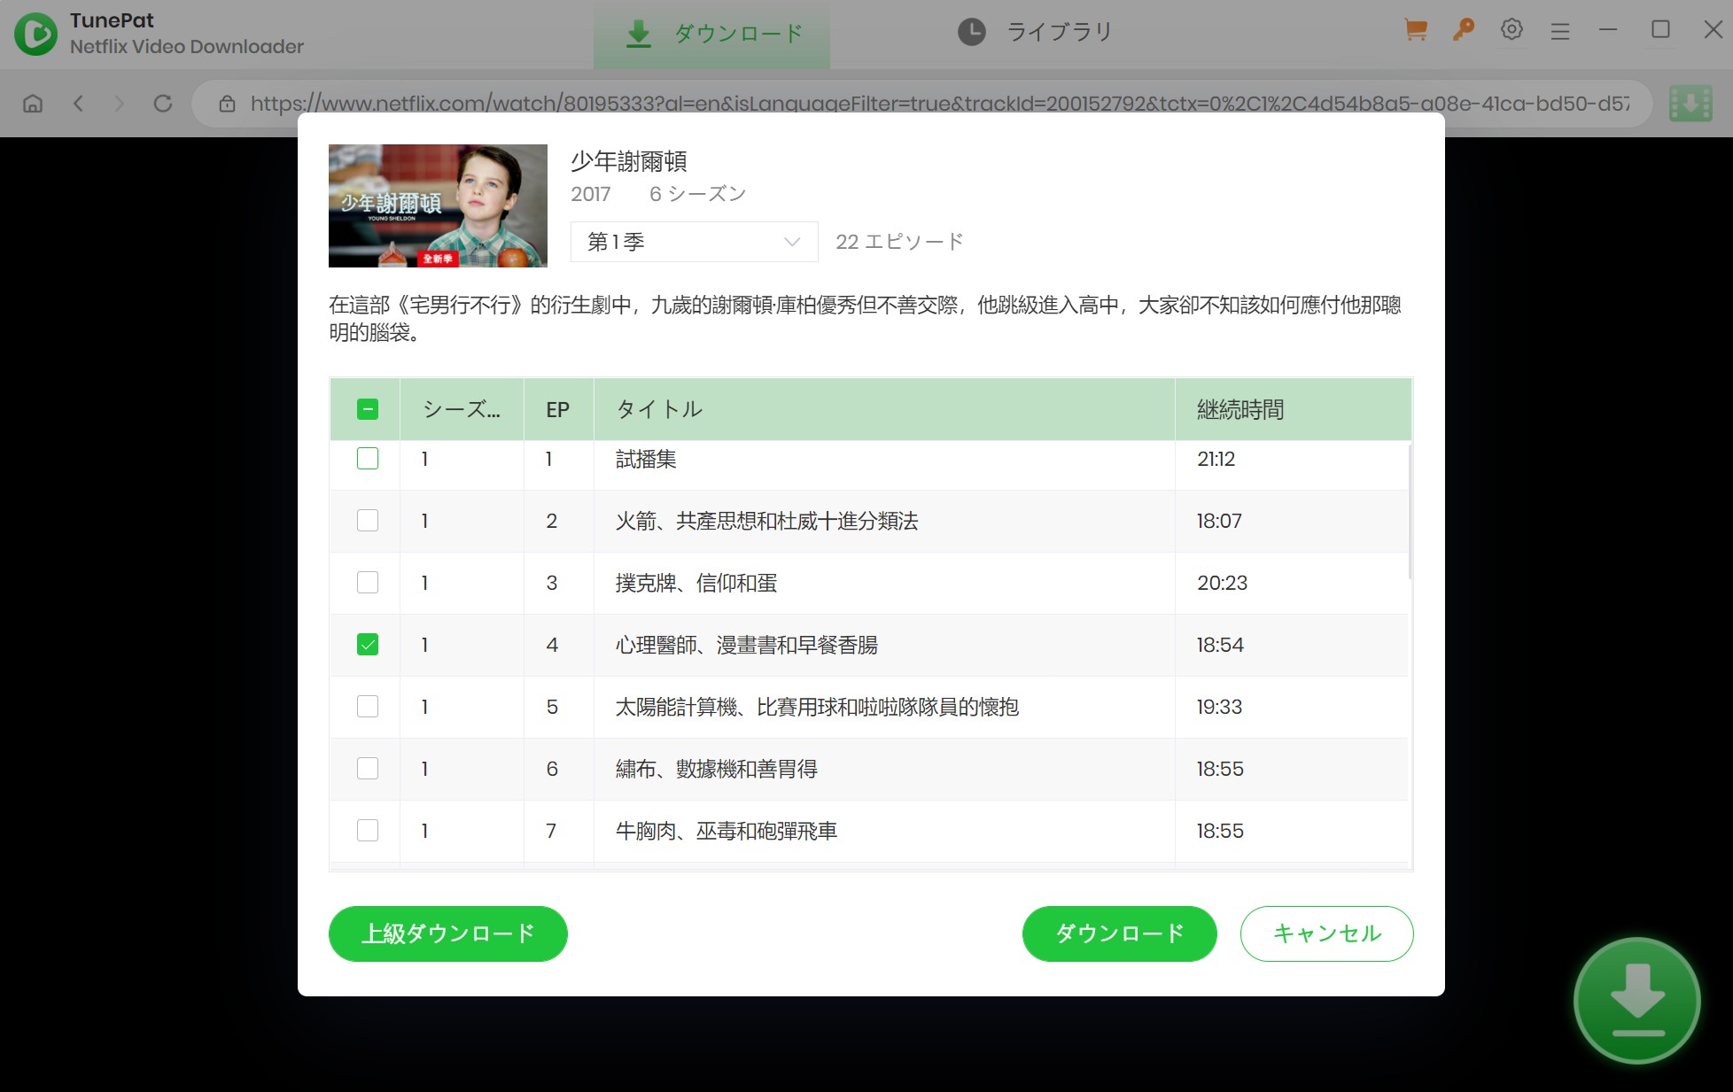The height and width of the screenshot is (1092, 1733).
Task: Check episode 3 撲克牌 checkbox
Action: point(368,583)
